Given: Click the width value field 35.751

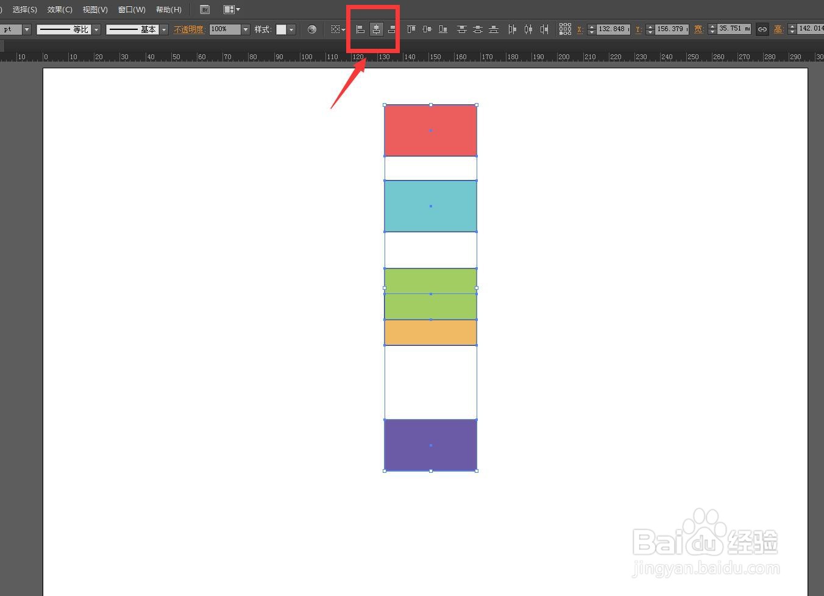Looking at the screenshot, I should coord(734,29).
